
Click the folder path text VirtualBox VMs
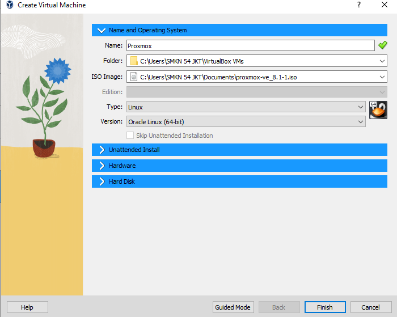(x=223, y=61)
